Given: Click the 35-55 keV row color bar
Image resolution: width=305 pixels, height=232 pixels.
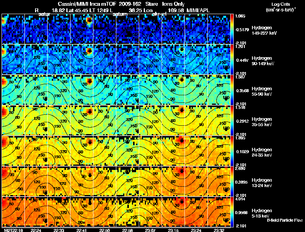Looking at the screenshot, I should (232, 120).
